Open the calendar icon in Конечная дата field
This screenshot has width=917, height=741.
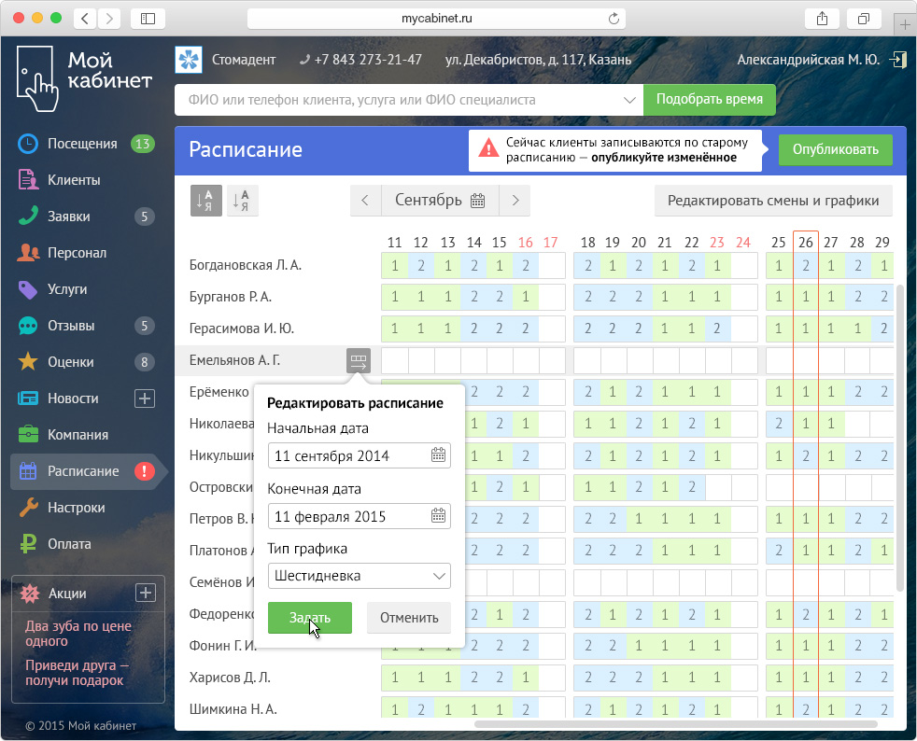(x=438, y=516)
